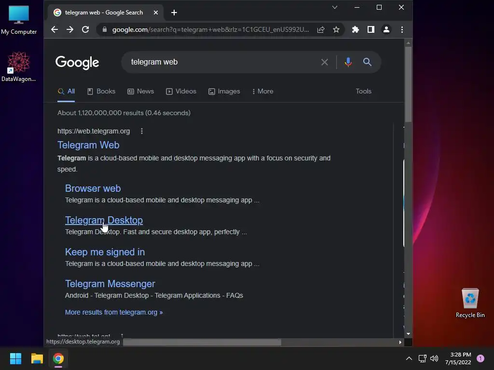Screen dimensions: 494x370
Task: Click the horizontal scrollbar thumb
Action: (202, 343)
